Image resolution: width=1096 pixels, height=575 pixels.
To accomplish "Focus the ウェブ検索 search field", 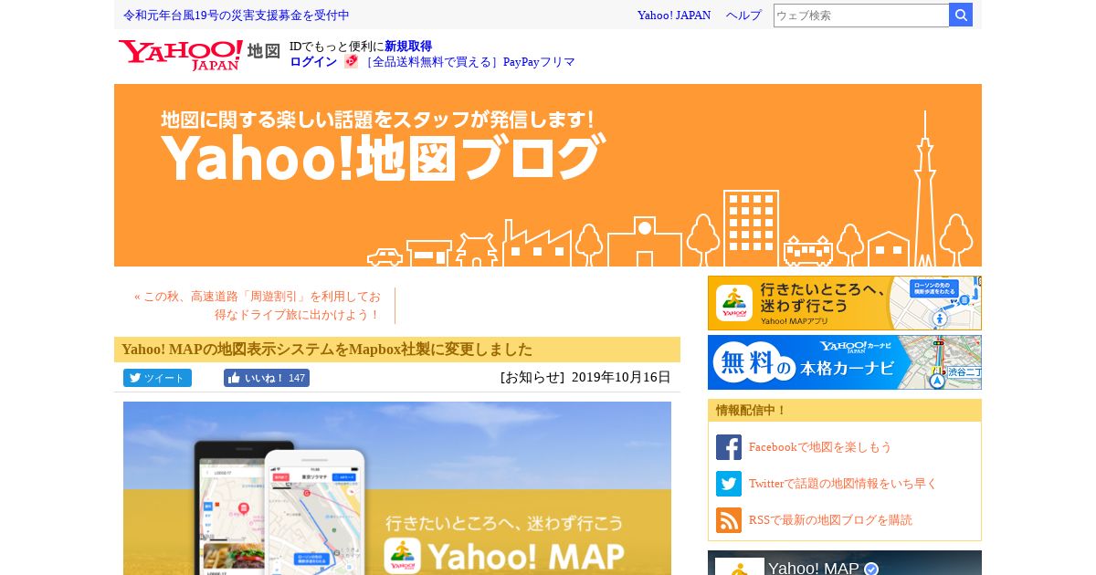I will click(x=861, y=16).
